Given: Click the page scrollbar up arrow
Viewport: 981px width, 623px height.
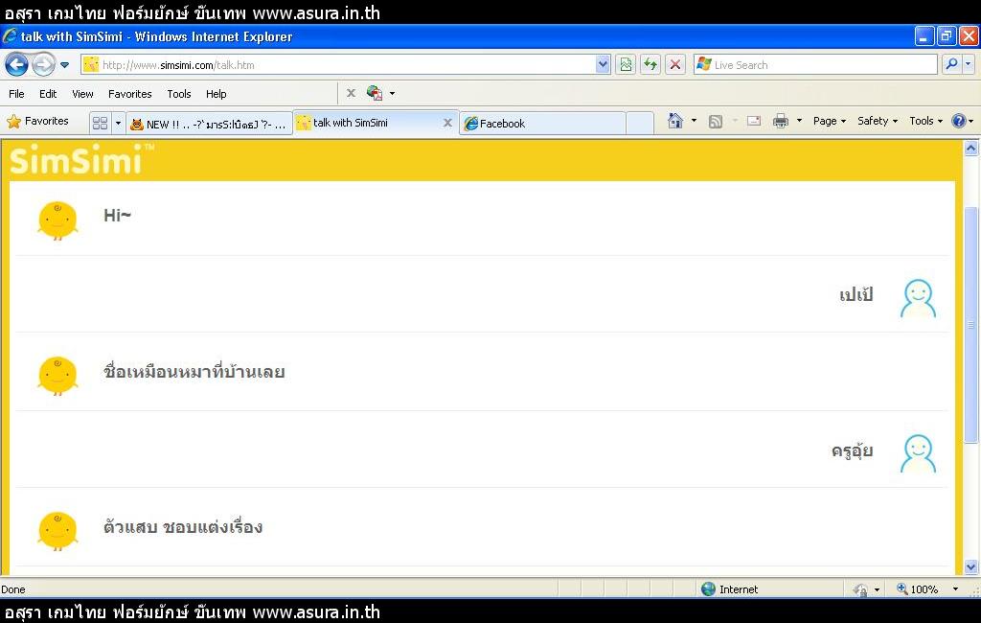Looking at the screenshot, I should point(971,149).
